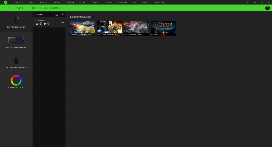Open the Studio tab
This screenshot has width=272, height=147.
coord(108,2)
